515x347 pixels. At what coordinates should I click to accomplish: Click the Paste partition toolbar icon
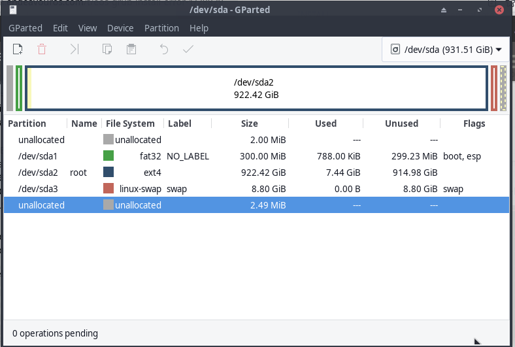point(131,49)
